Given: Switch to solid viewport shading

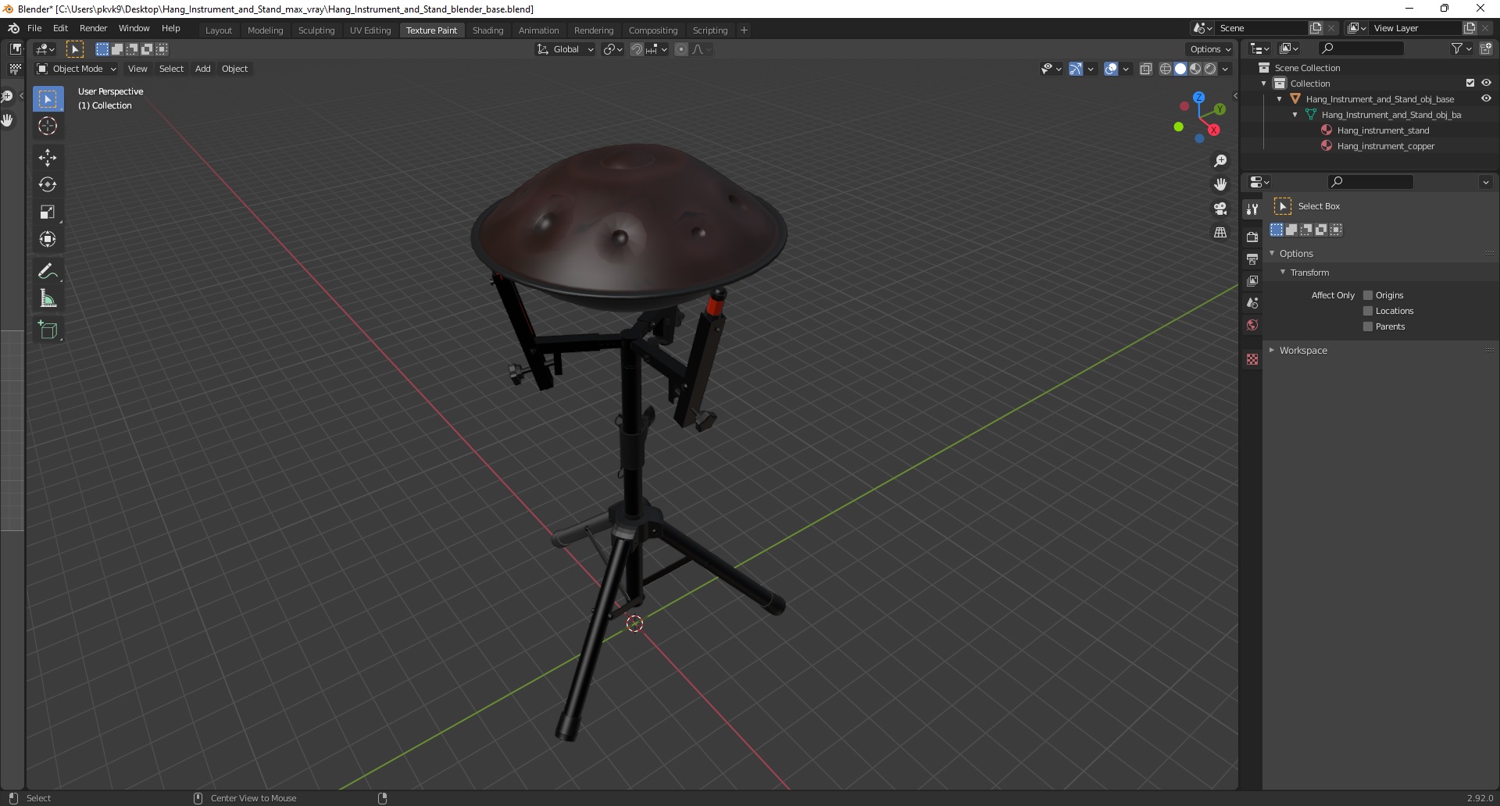Looking at the screenshot, I should [x=1180, y=69].
